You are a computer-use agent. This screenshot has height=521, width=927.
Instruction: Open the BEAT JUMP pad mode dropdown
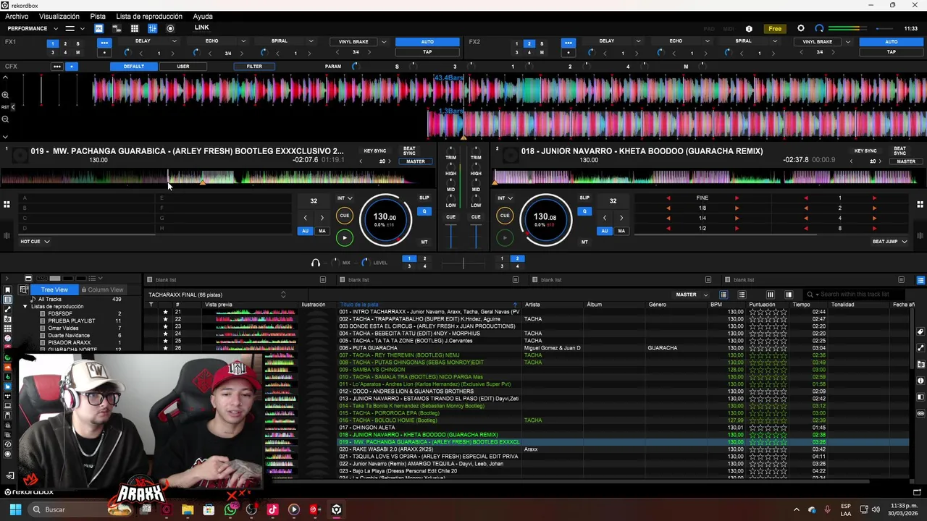pos(889,241)
